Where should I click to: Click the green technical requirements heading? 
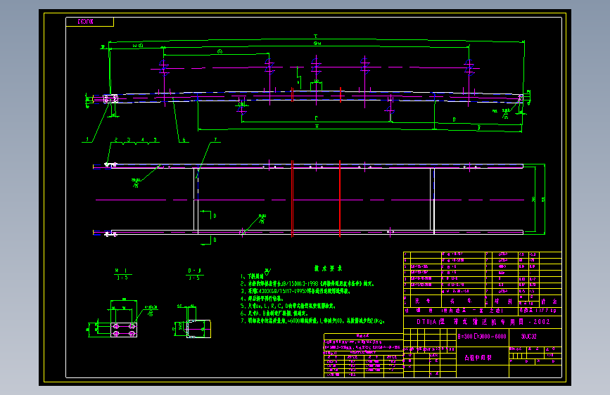[x=328, y=268]
